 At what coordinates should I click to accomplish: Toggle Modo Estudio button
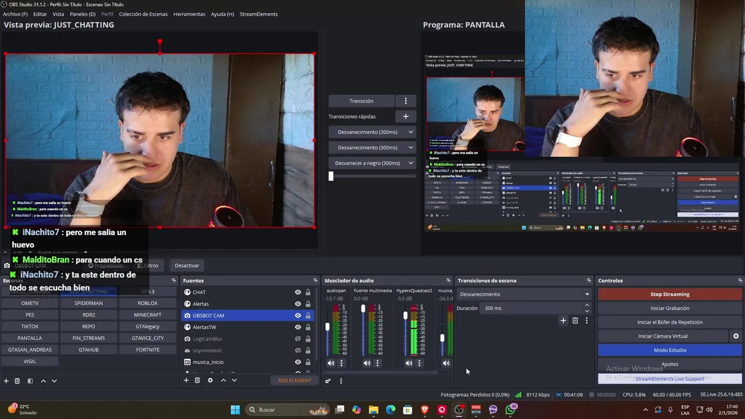pyautogui.click(x=669, y=350)
